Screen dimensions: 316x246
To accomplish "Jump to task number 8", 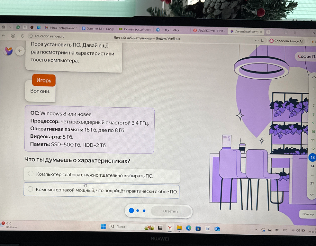I will (x=313, y=114).
